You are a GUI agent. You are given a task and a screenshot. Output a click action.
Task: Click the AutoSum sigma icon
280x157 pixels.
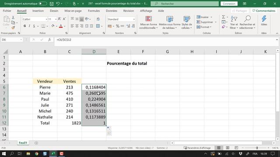pos(224,17)
